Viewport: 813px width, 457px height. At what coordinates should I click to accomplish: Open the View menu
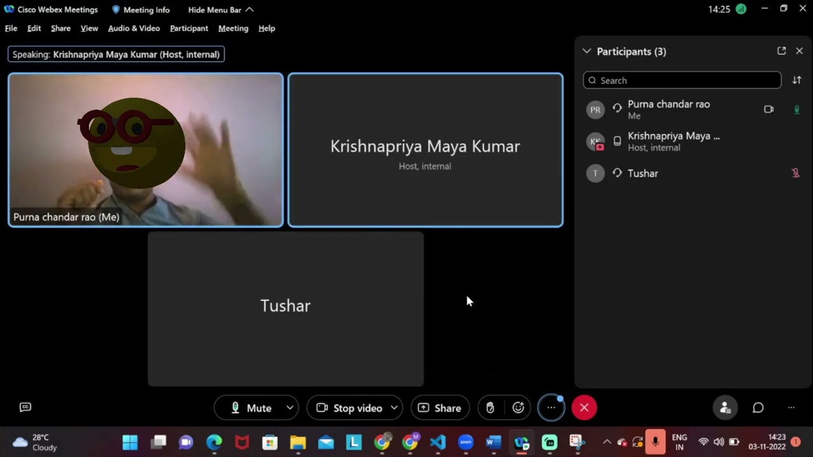click(x=90, y=29)
